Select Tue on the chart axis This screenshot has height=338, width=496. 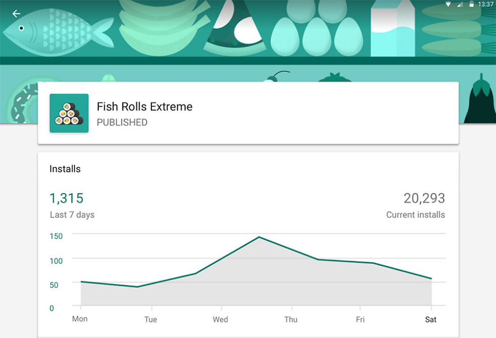(151, 319)
